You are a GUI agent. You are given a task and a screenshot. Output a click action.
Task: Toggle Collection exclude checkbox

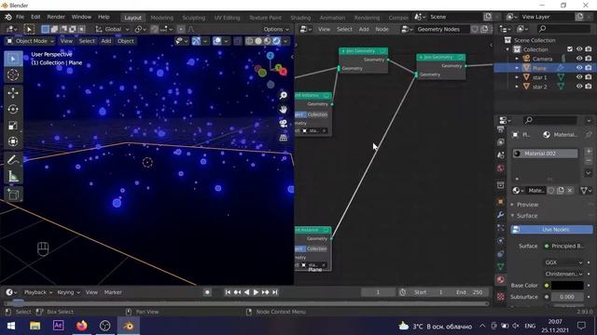570,49
